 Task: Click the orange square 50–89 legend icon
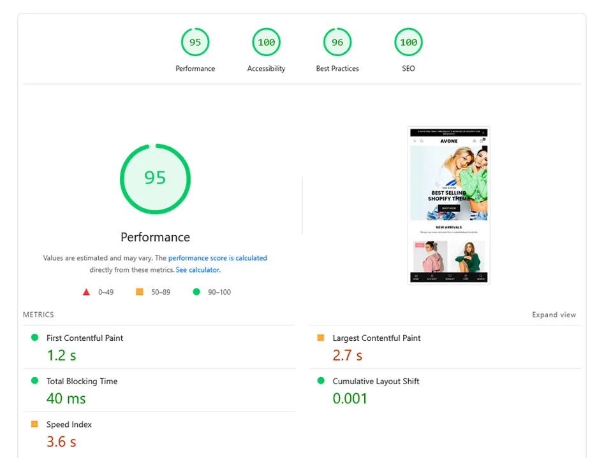click(140, 292)
